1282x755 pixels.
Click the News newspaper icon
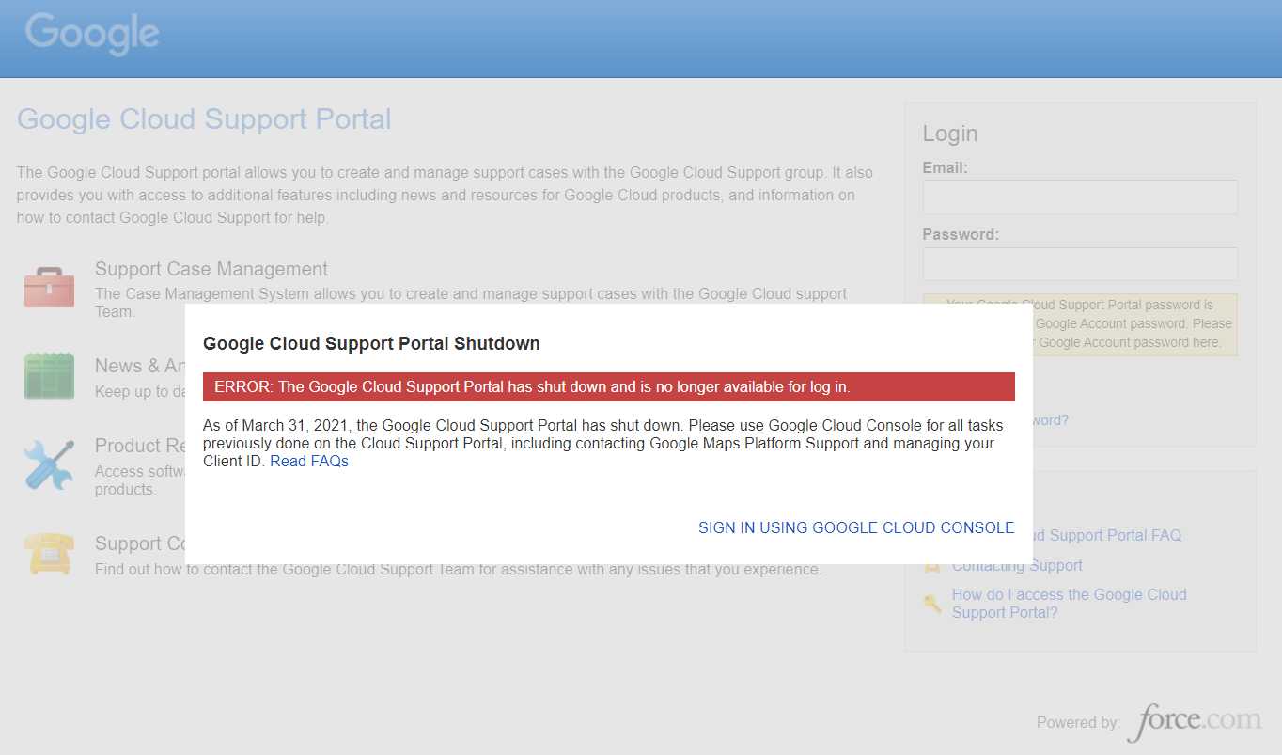click(x=49, y=376)
